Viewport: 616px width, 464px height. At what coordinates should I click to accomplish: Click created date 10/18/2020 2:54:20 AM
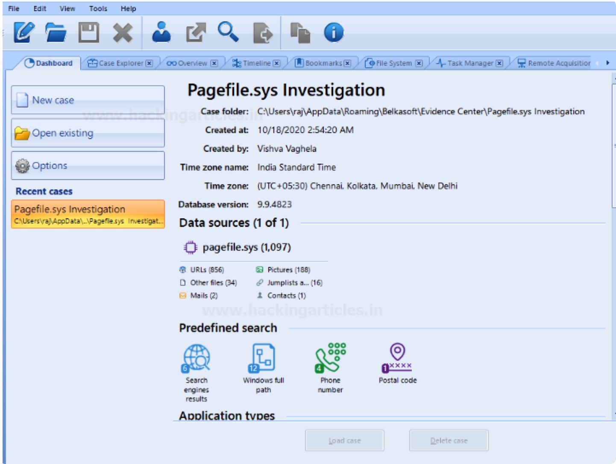click(305, 130)
